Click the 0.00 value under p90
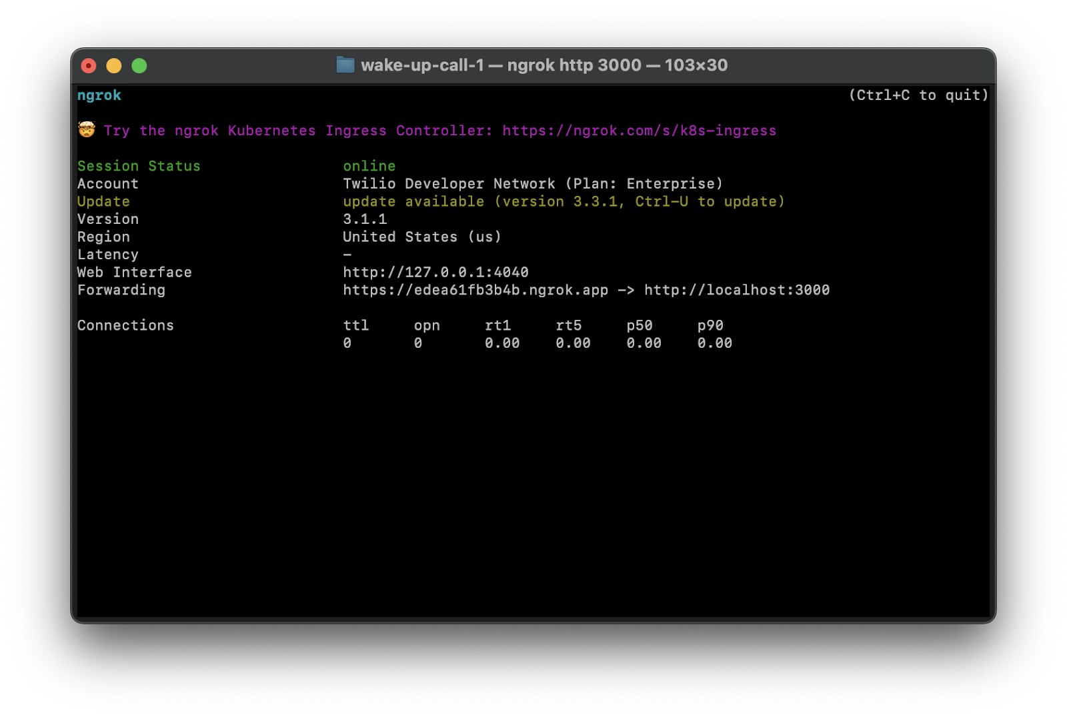The height and width of the screenshot is (717, 1067). (715, 343)
